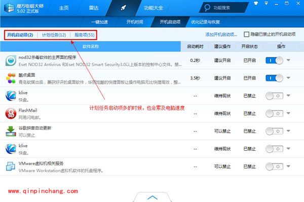The height and width of the screenshot is (202, 304).
Task: Enable FlashMail startup switch
Action: pyautogui.click(x=274, y=113)
